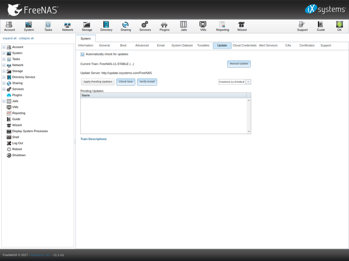The image size is (349, 261).
Task: Open System in the top toolbar
Action: tap(29, 26)
